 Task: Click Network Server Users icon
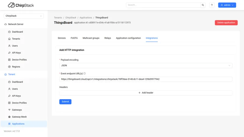click(9, 46)
